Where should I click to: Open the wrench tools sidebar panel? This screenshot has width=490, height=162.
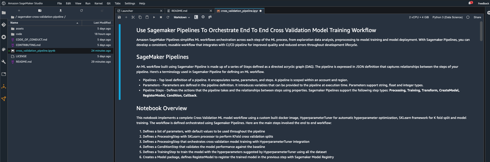coord(4,62)
